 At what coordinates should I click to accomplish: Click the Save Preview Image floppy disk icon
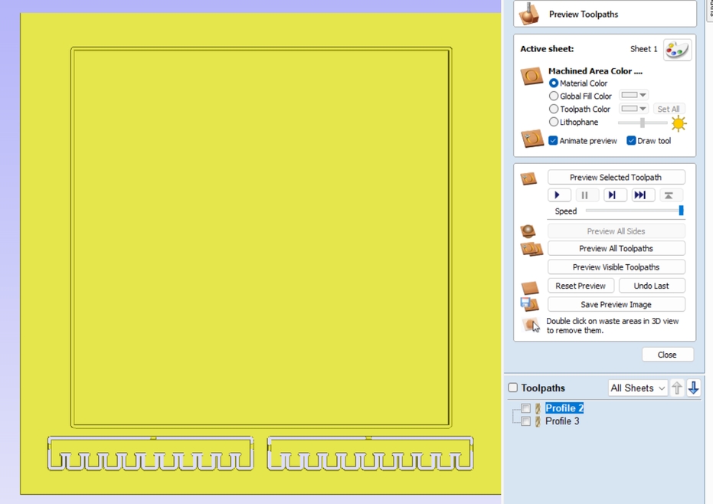(531, 303)
